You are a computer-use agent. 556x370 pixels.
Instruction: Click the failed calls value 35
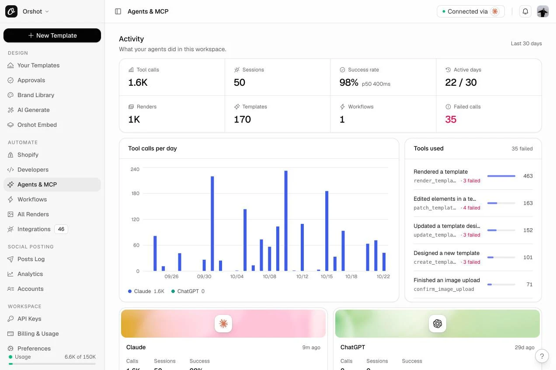pyautogui.click(x=451, y=119)
